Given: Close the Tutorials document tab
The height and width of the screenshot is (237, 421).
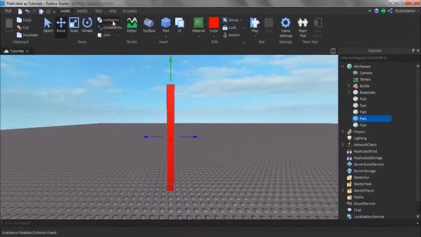Looking at the screenshot, I should pyautogui.click(x=28, y=51).
